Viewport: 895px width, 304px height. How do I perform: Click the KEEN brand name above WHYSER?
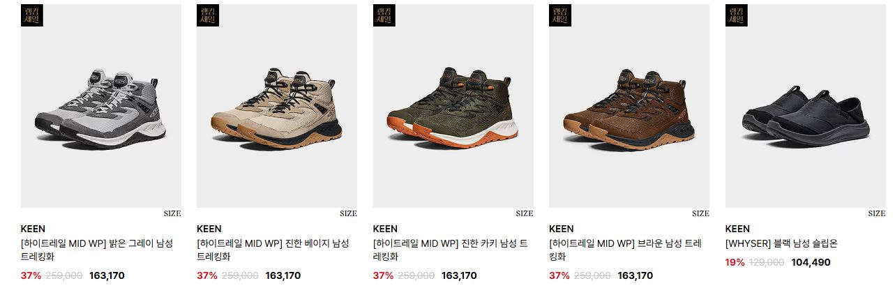[x=737, y=229]
